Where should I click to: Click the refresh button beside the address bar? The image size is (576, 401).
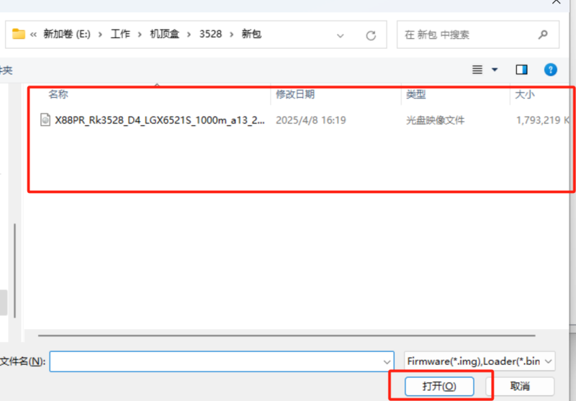click(x=371, y=35)
